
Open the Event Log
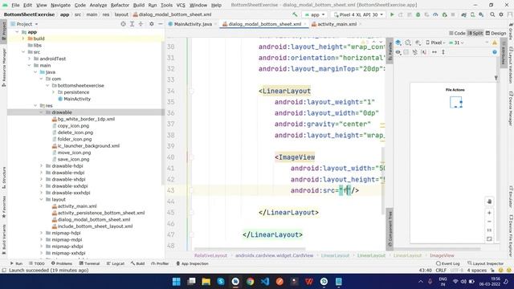pos(448,263)
